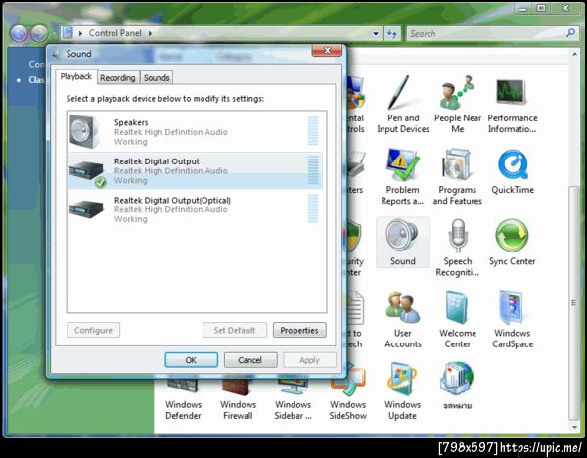Viewport: 587px width, 458px height.
Task: Click the Explorer Forward arrow button
Action: 39,33
